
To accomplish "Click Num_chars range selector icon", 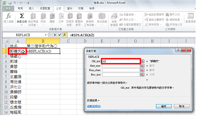I will tap(142, 70).
